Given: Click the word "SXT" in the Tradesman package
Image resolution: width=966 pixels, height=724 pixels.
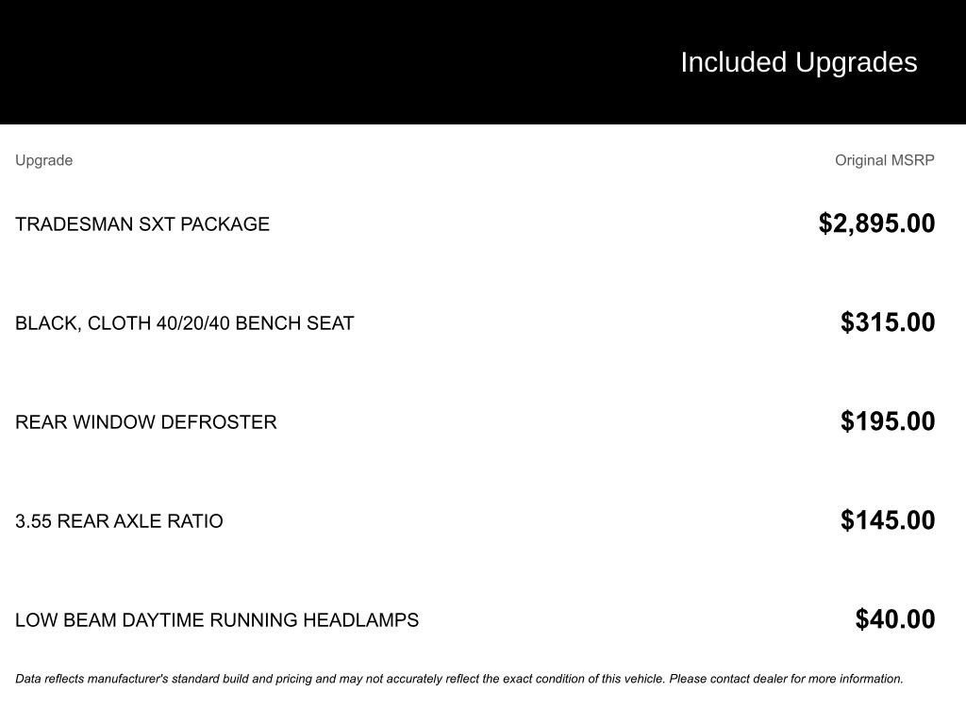Looking at the screenshot, I should click(158, 224).
